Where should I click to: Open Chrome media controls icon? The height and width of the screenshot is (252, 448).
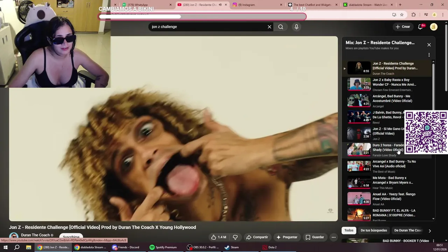pos(426,15)
